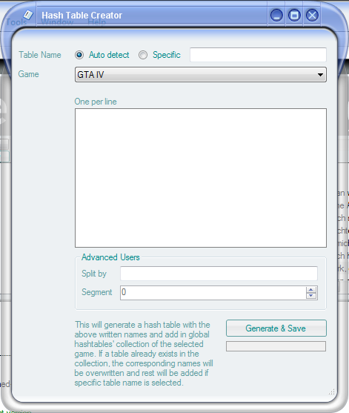Open the Help menu in background

[x=96, y=22]
